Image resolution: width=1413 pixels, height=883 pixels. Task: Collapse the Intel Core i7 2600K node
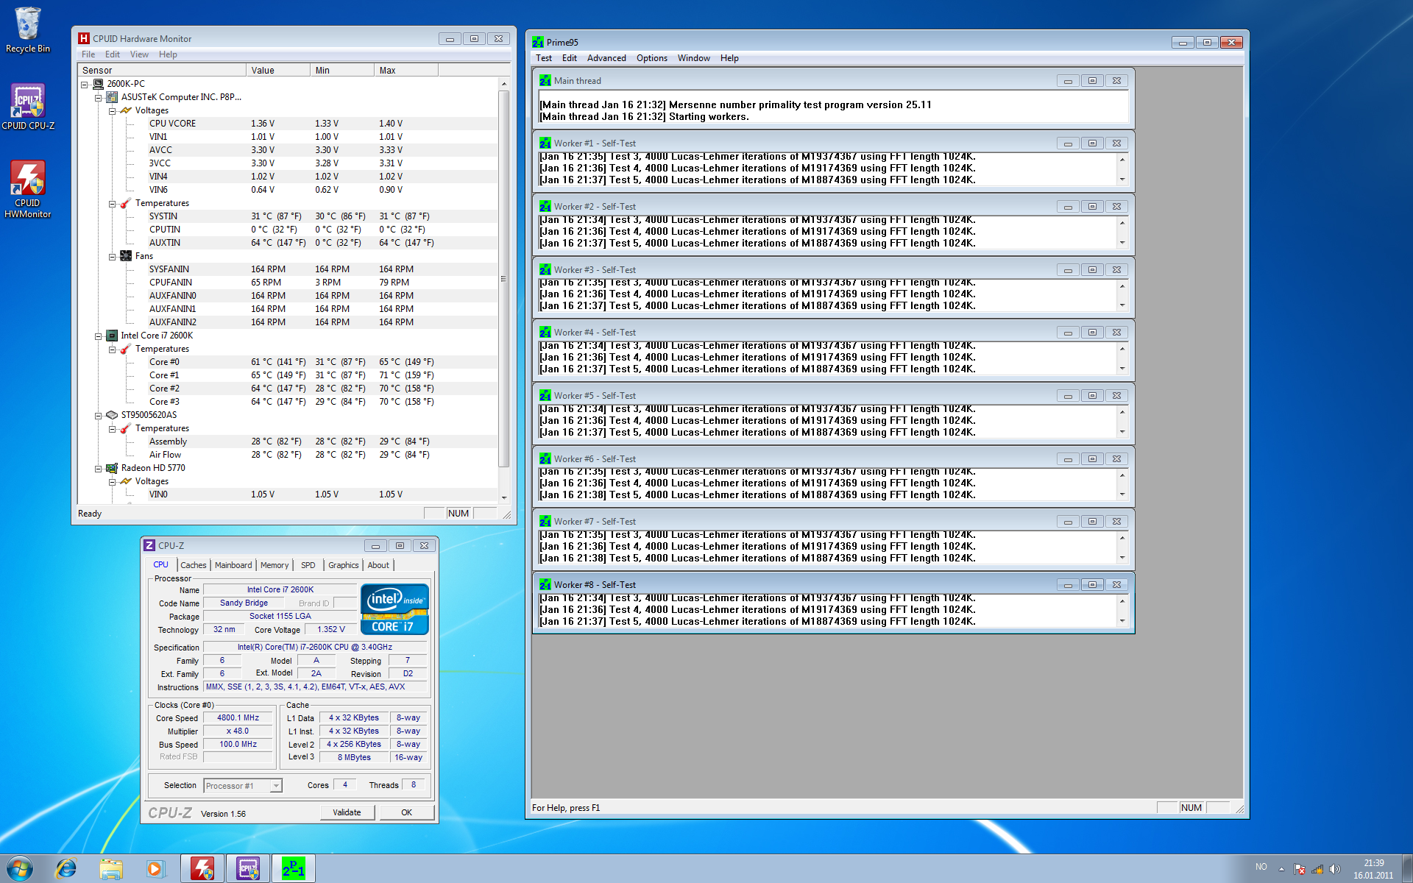click(98, 336)
